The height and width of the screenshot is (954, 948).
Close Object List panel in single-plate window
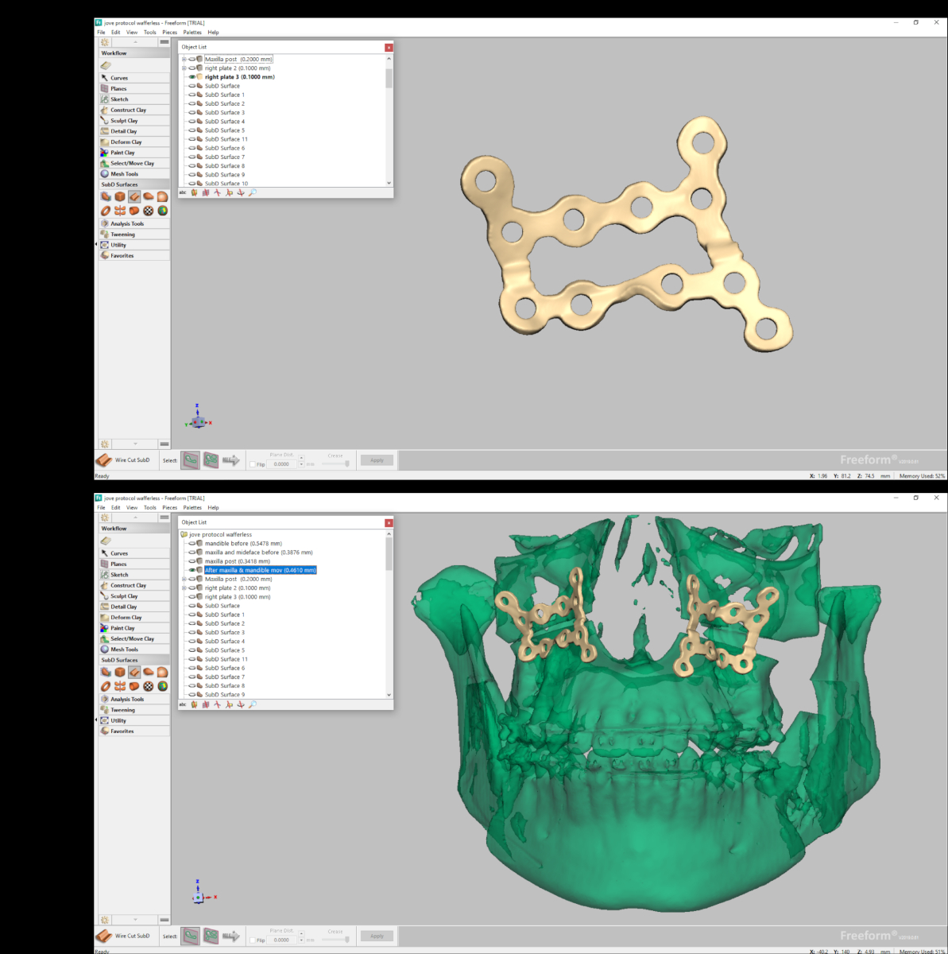(389, 48)
